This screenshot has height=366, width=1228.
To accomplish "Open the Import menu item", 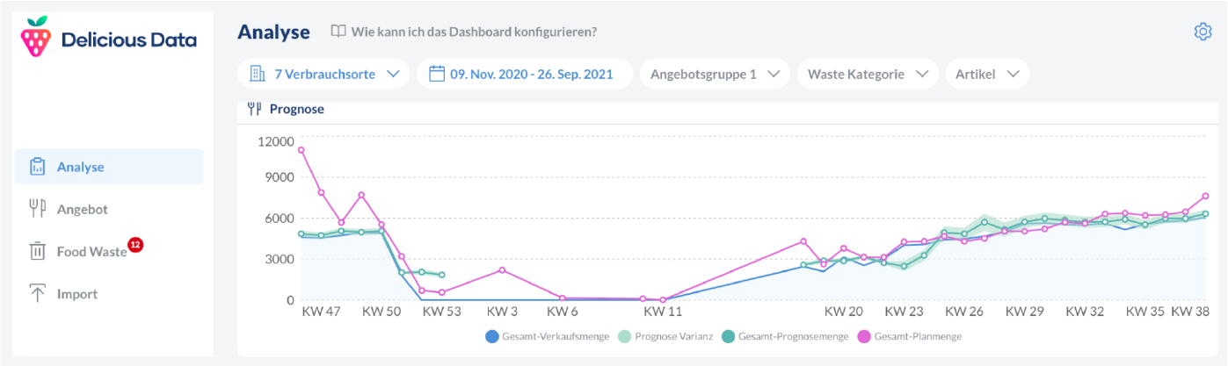I will (77, 294).
